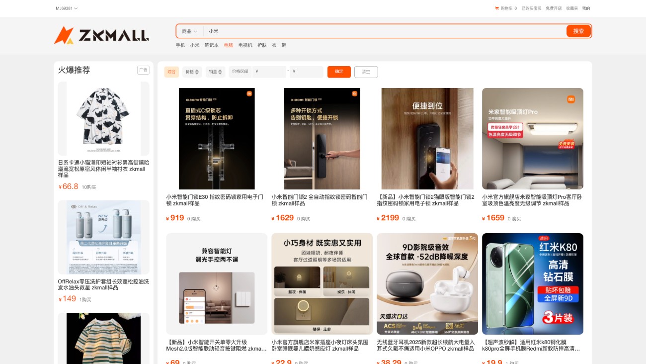Open 智能门锁2猫眼版 product image
The image size is (646, 364).
point(427,139)
